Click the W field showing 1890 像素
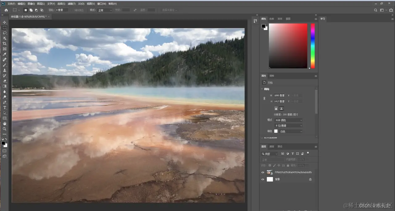The width and height of the screenshot is (395, 211). point(280,96)
